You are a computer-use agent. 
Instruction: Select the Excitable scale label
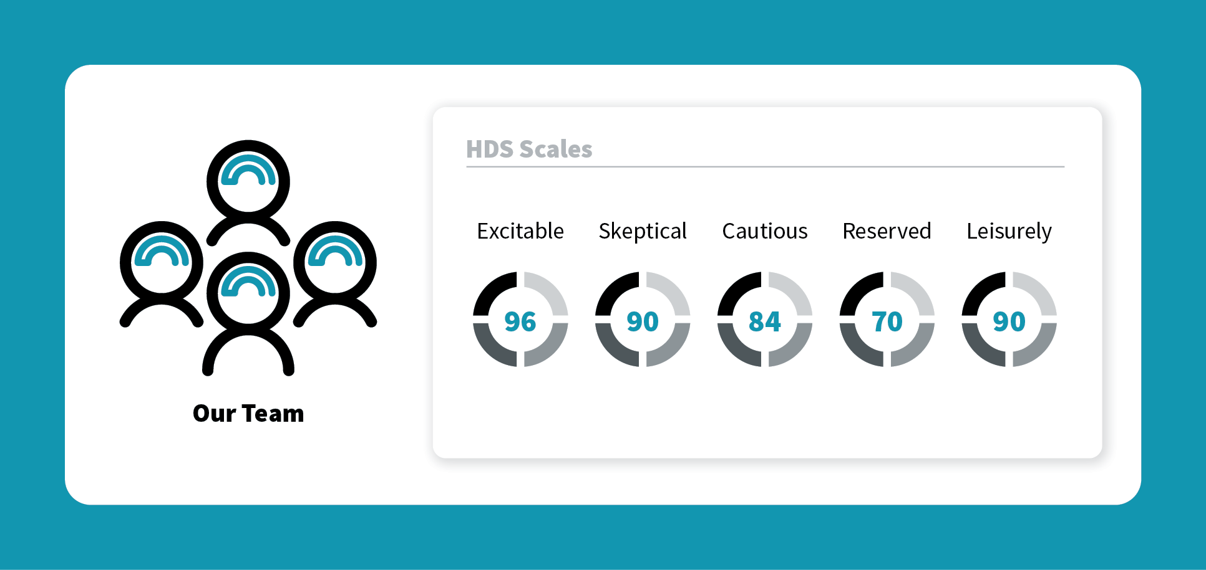pyautogui.click(x=520, y=231)
